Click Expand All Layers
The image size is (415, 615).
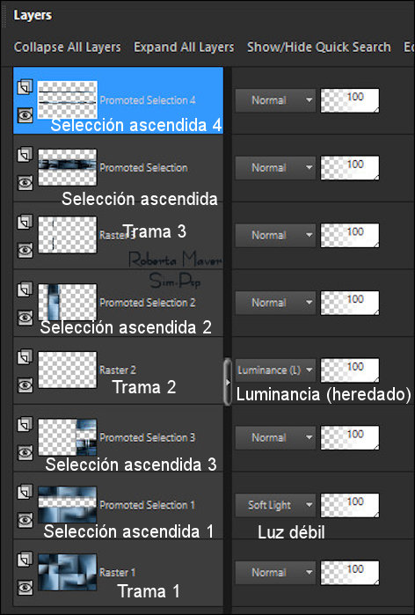(184, 47)
